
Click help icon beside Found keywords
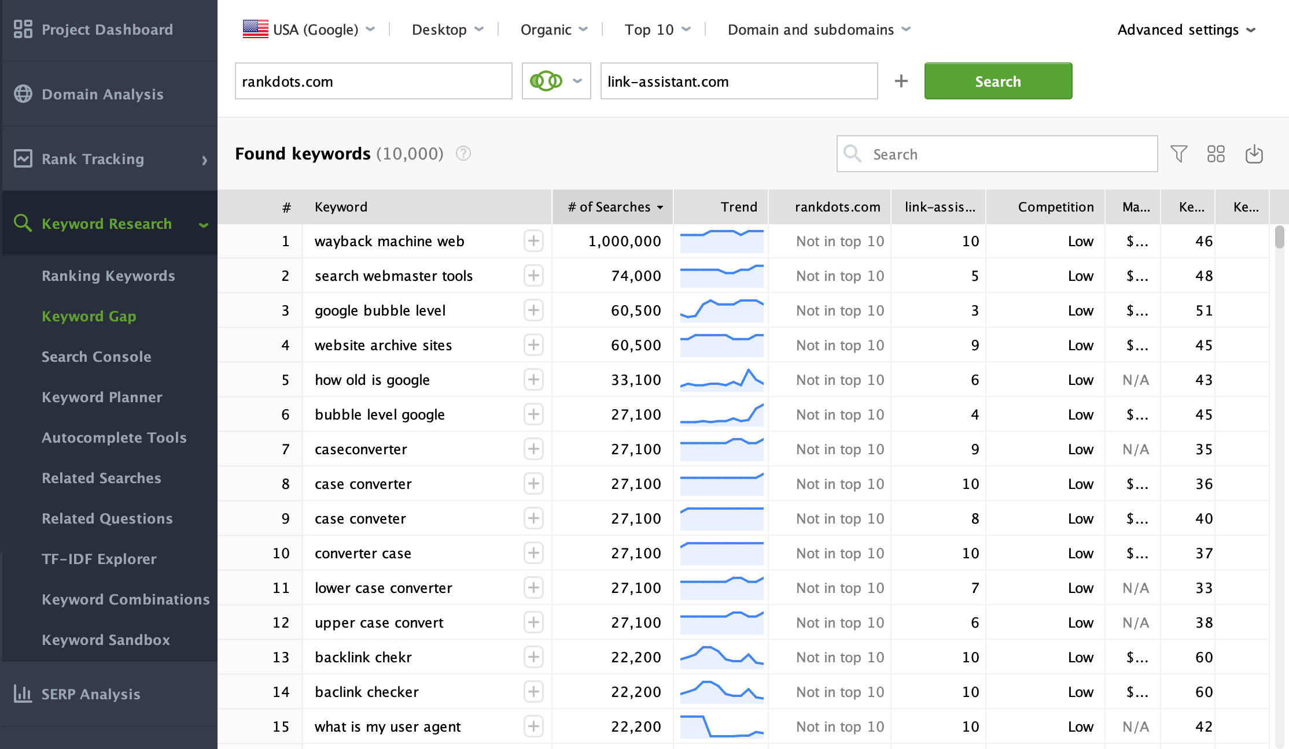[x=463, y=153]
